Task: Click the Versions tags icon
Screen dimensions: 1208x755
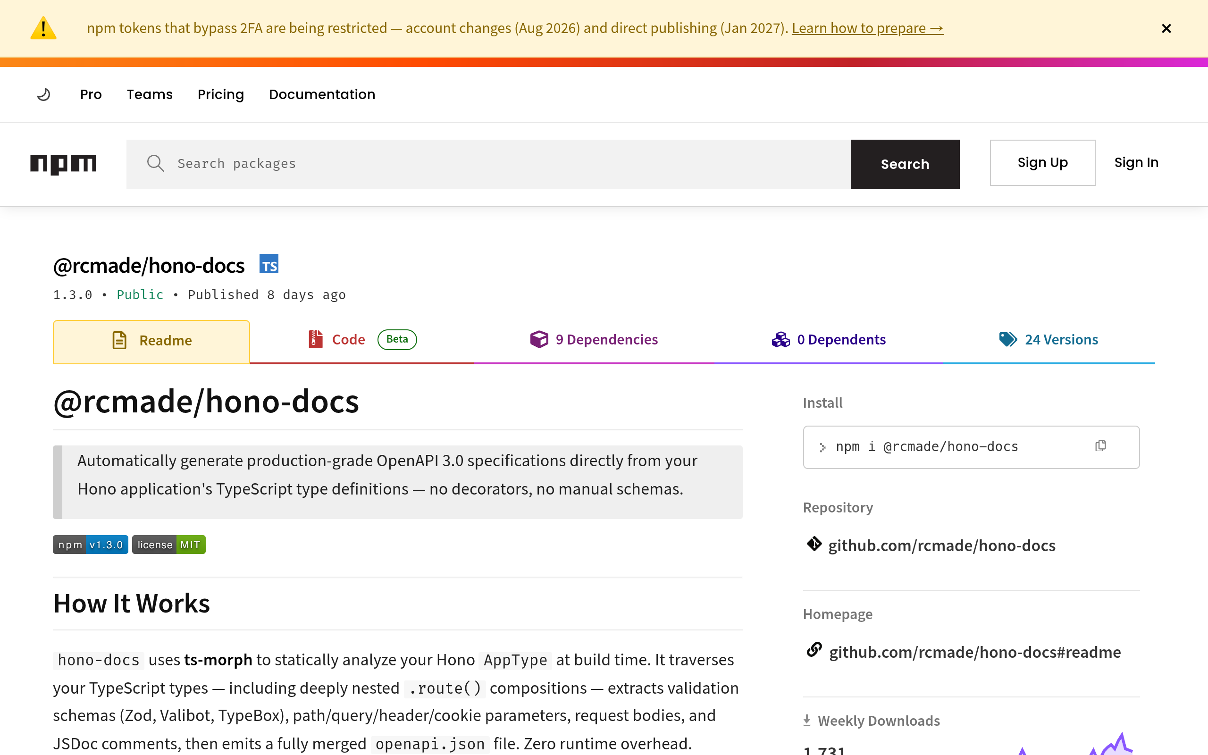Action: pos(1008,339)
